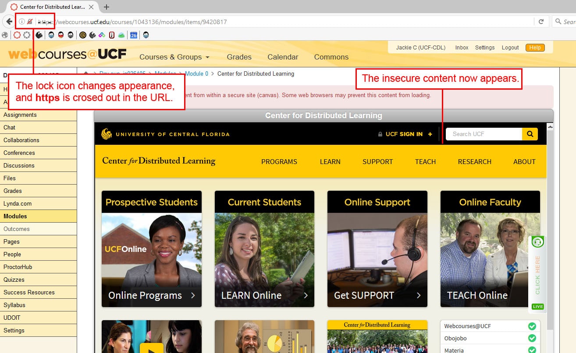Reload the page with the refresh icon
Image resolution: width=576 pixels, height=353 pixels.
pyautogui.click(x=541, y=21)
